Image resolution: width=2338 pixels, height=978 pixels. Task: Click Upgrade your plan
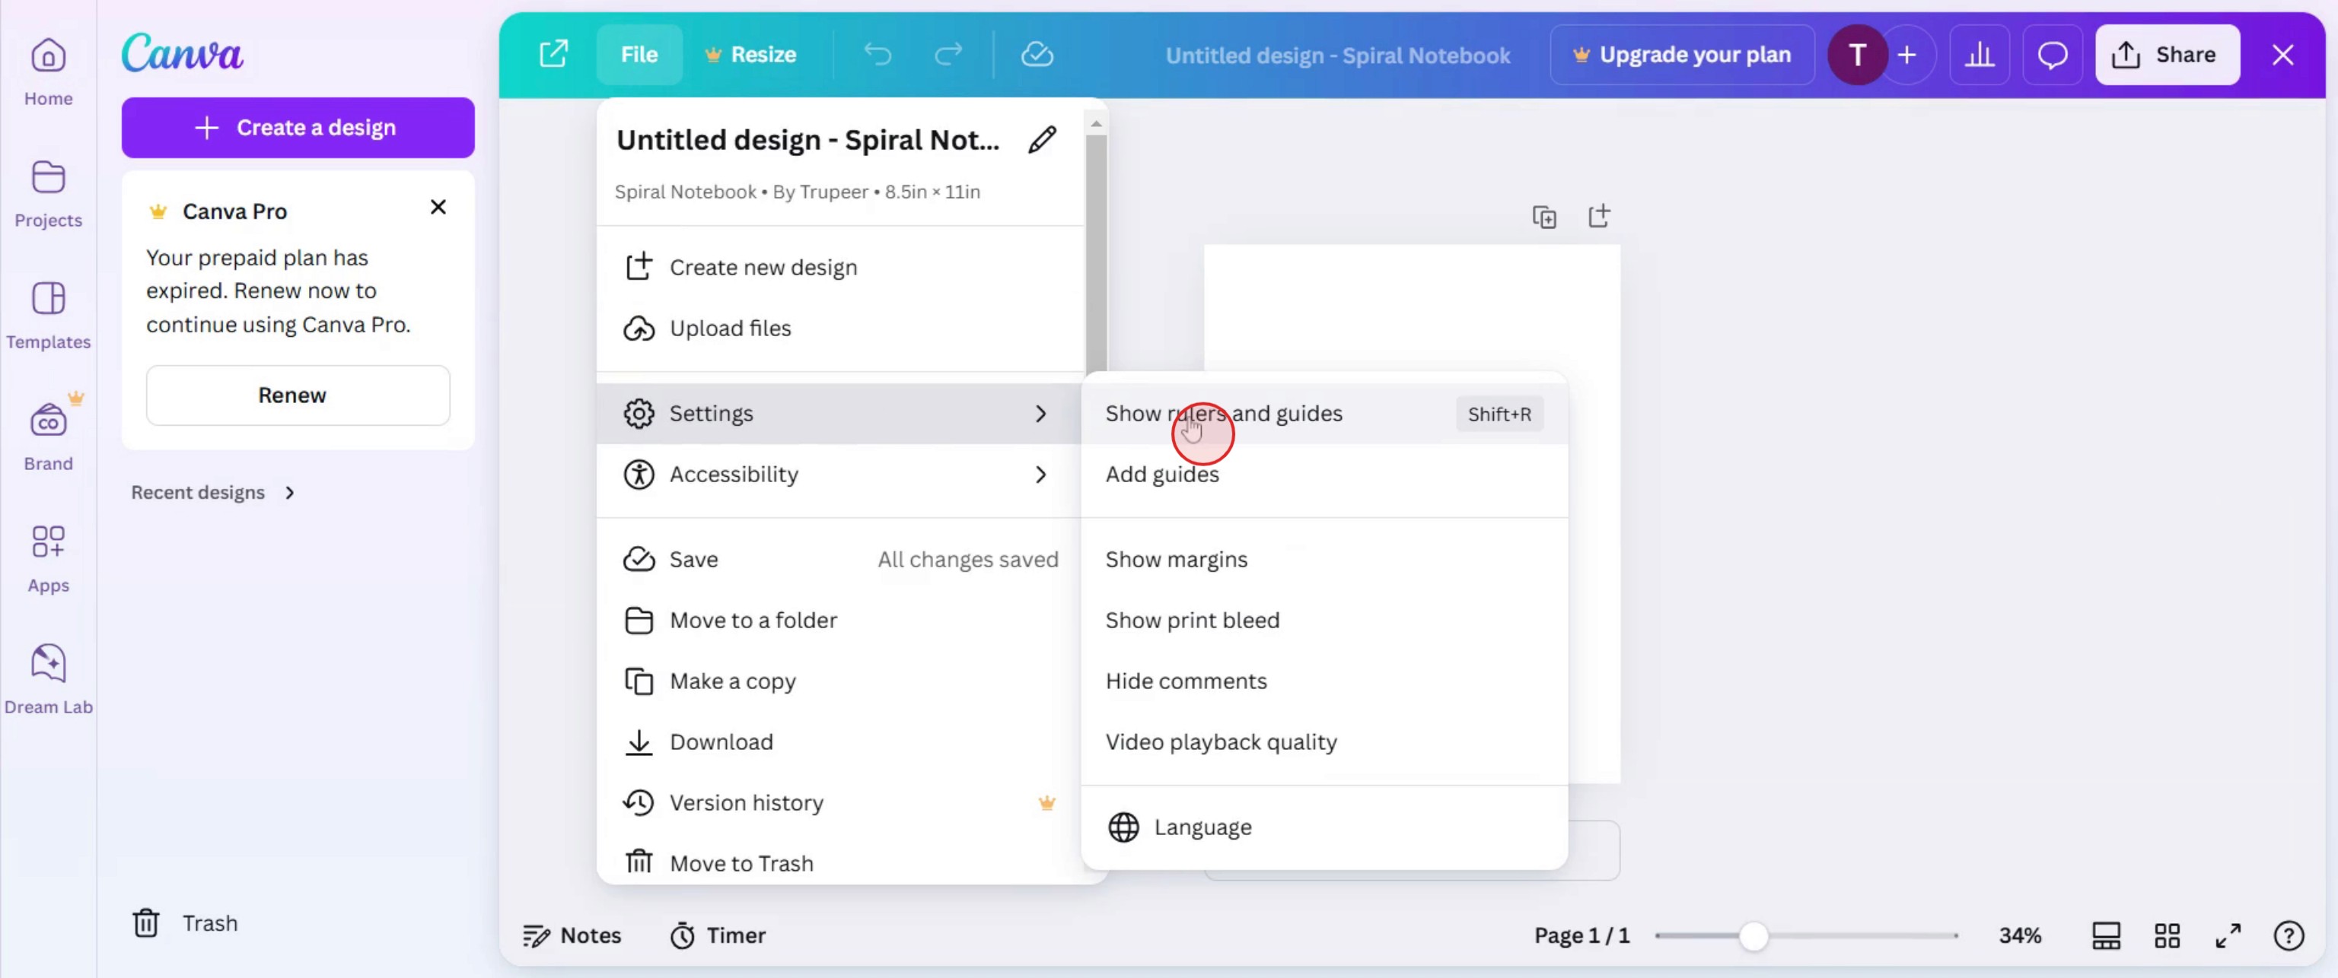(x=1682, y=55)
